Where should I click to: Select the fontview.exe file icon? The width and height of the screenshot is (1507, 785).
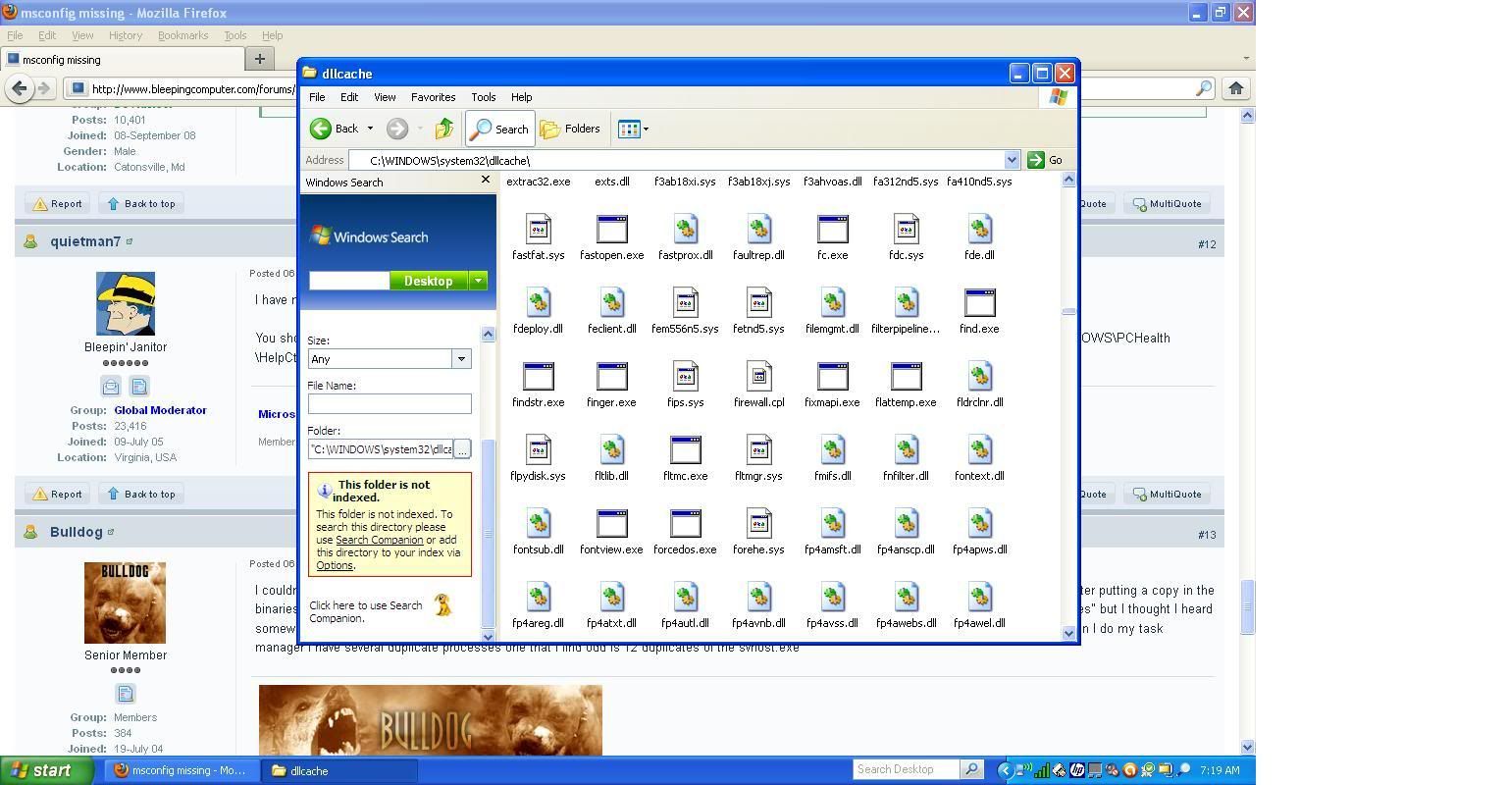click(611, 524)
